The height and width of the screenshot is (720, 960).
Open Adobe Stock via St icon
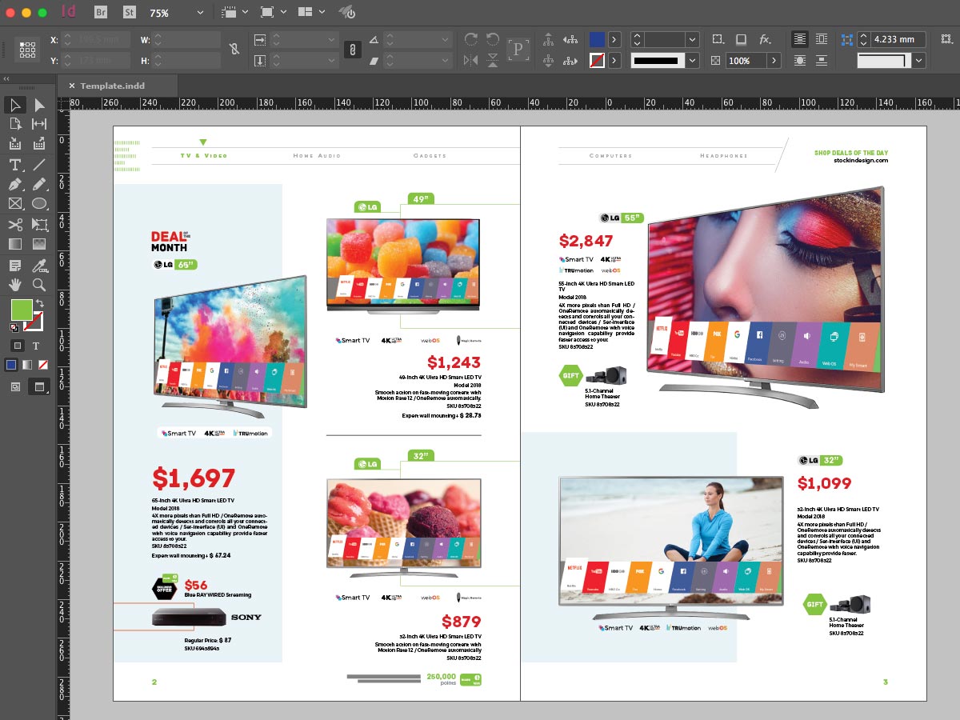click(x=130, y=13)
